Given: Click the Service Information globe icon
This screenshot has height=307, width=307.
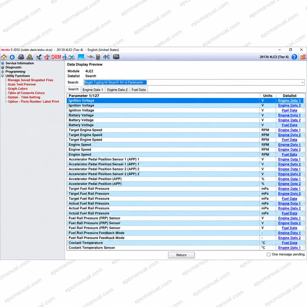Looking at the screenshot, I should tap(3, 63).
